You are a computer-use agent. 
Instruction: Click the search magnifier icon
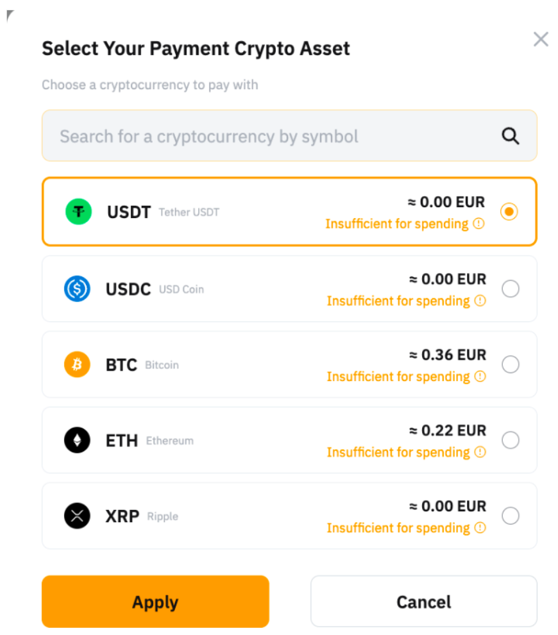click(x=510, y=136)
